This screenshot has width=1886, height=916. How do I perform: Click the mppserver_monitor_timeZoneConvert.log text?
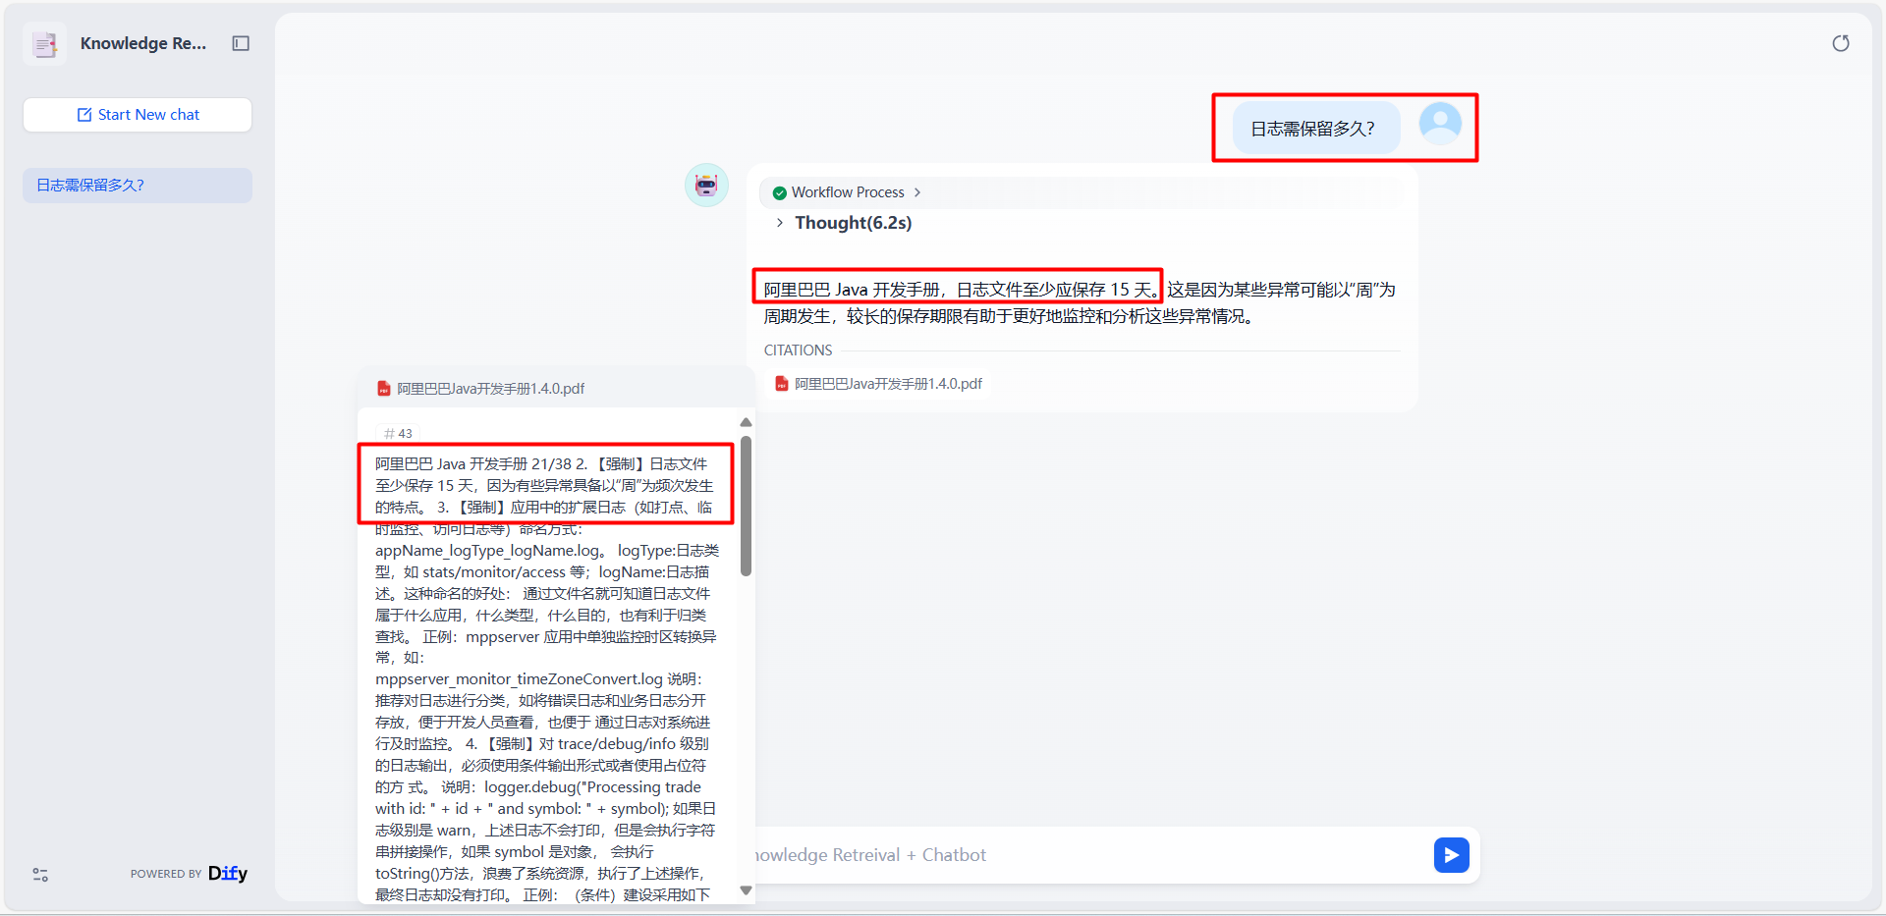point(519,679)
